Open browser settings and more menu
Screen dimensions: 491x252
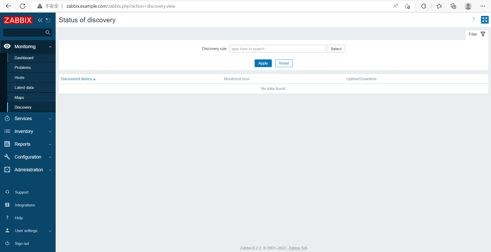(483, 6)
